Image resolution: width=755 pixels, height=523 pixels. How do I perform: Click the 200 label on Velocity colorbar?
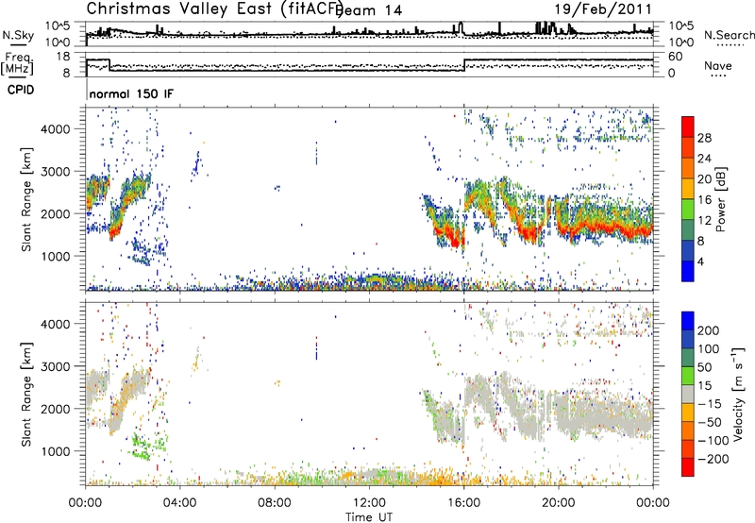pos(708,330)
